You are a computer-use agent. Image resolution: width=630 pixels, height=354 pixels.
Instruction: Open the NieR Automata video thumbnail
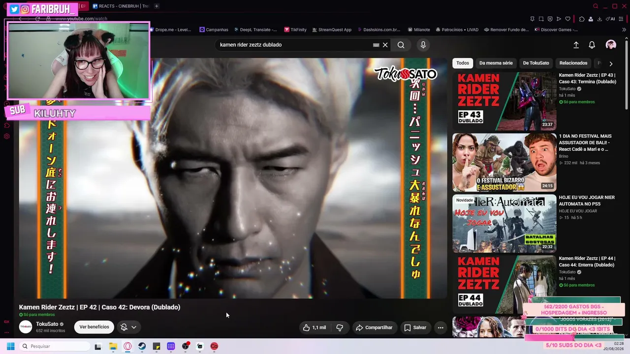(504, 223)
